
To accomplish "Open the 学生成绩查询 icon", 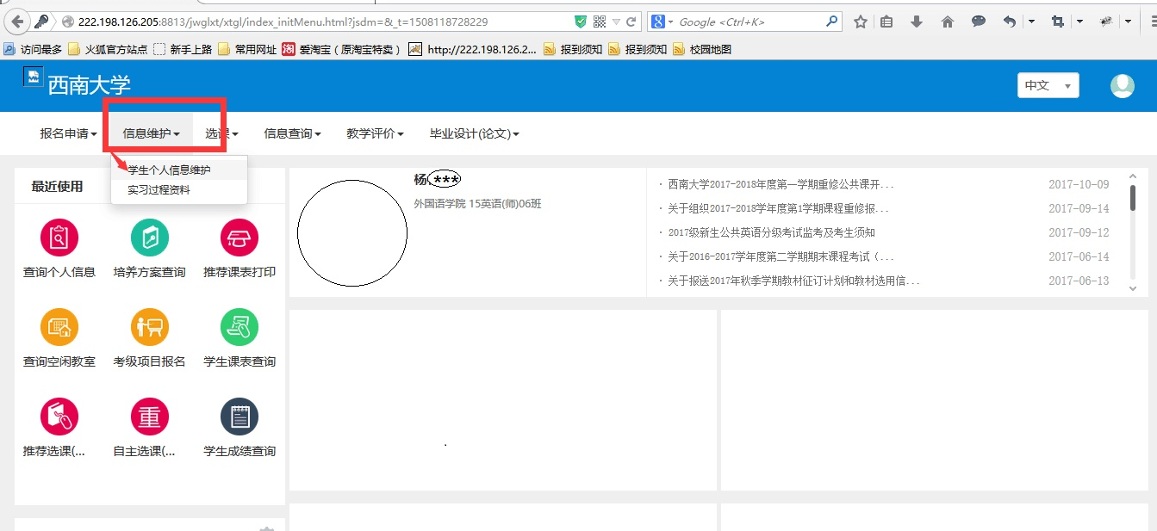I will click(x=239, y=417).
